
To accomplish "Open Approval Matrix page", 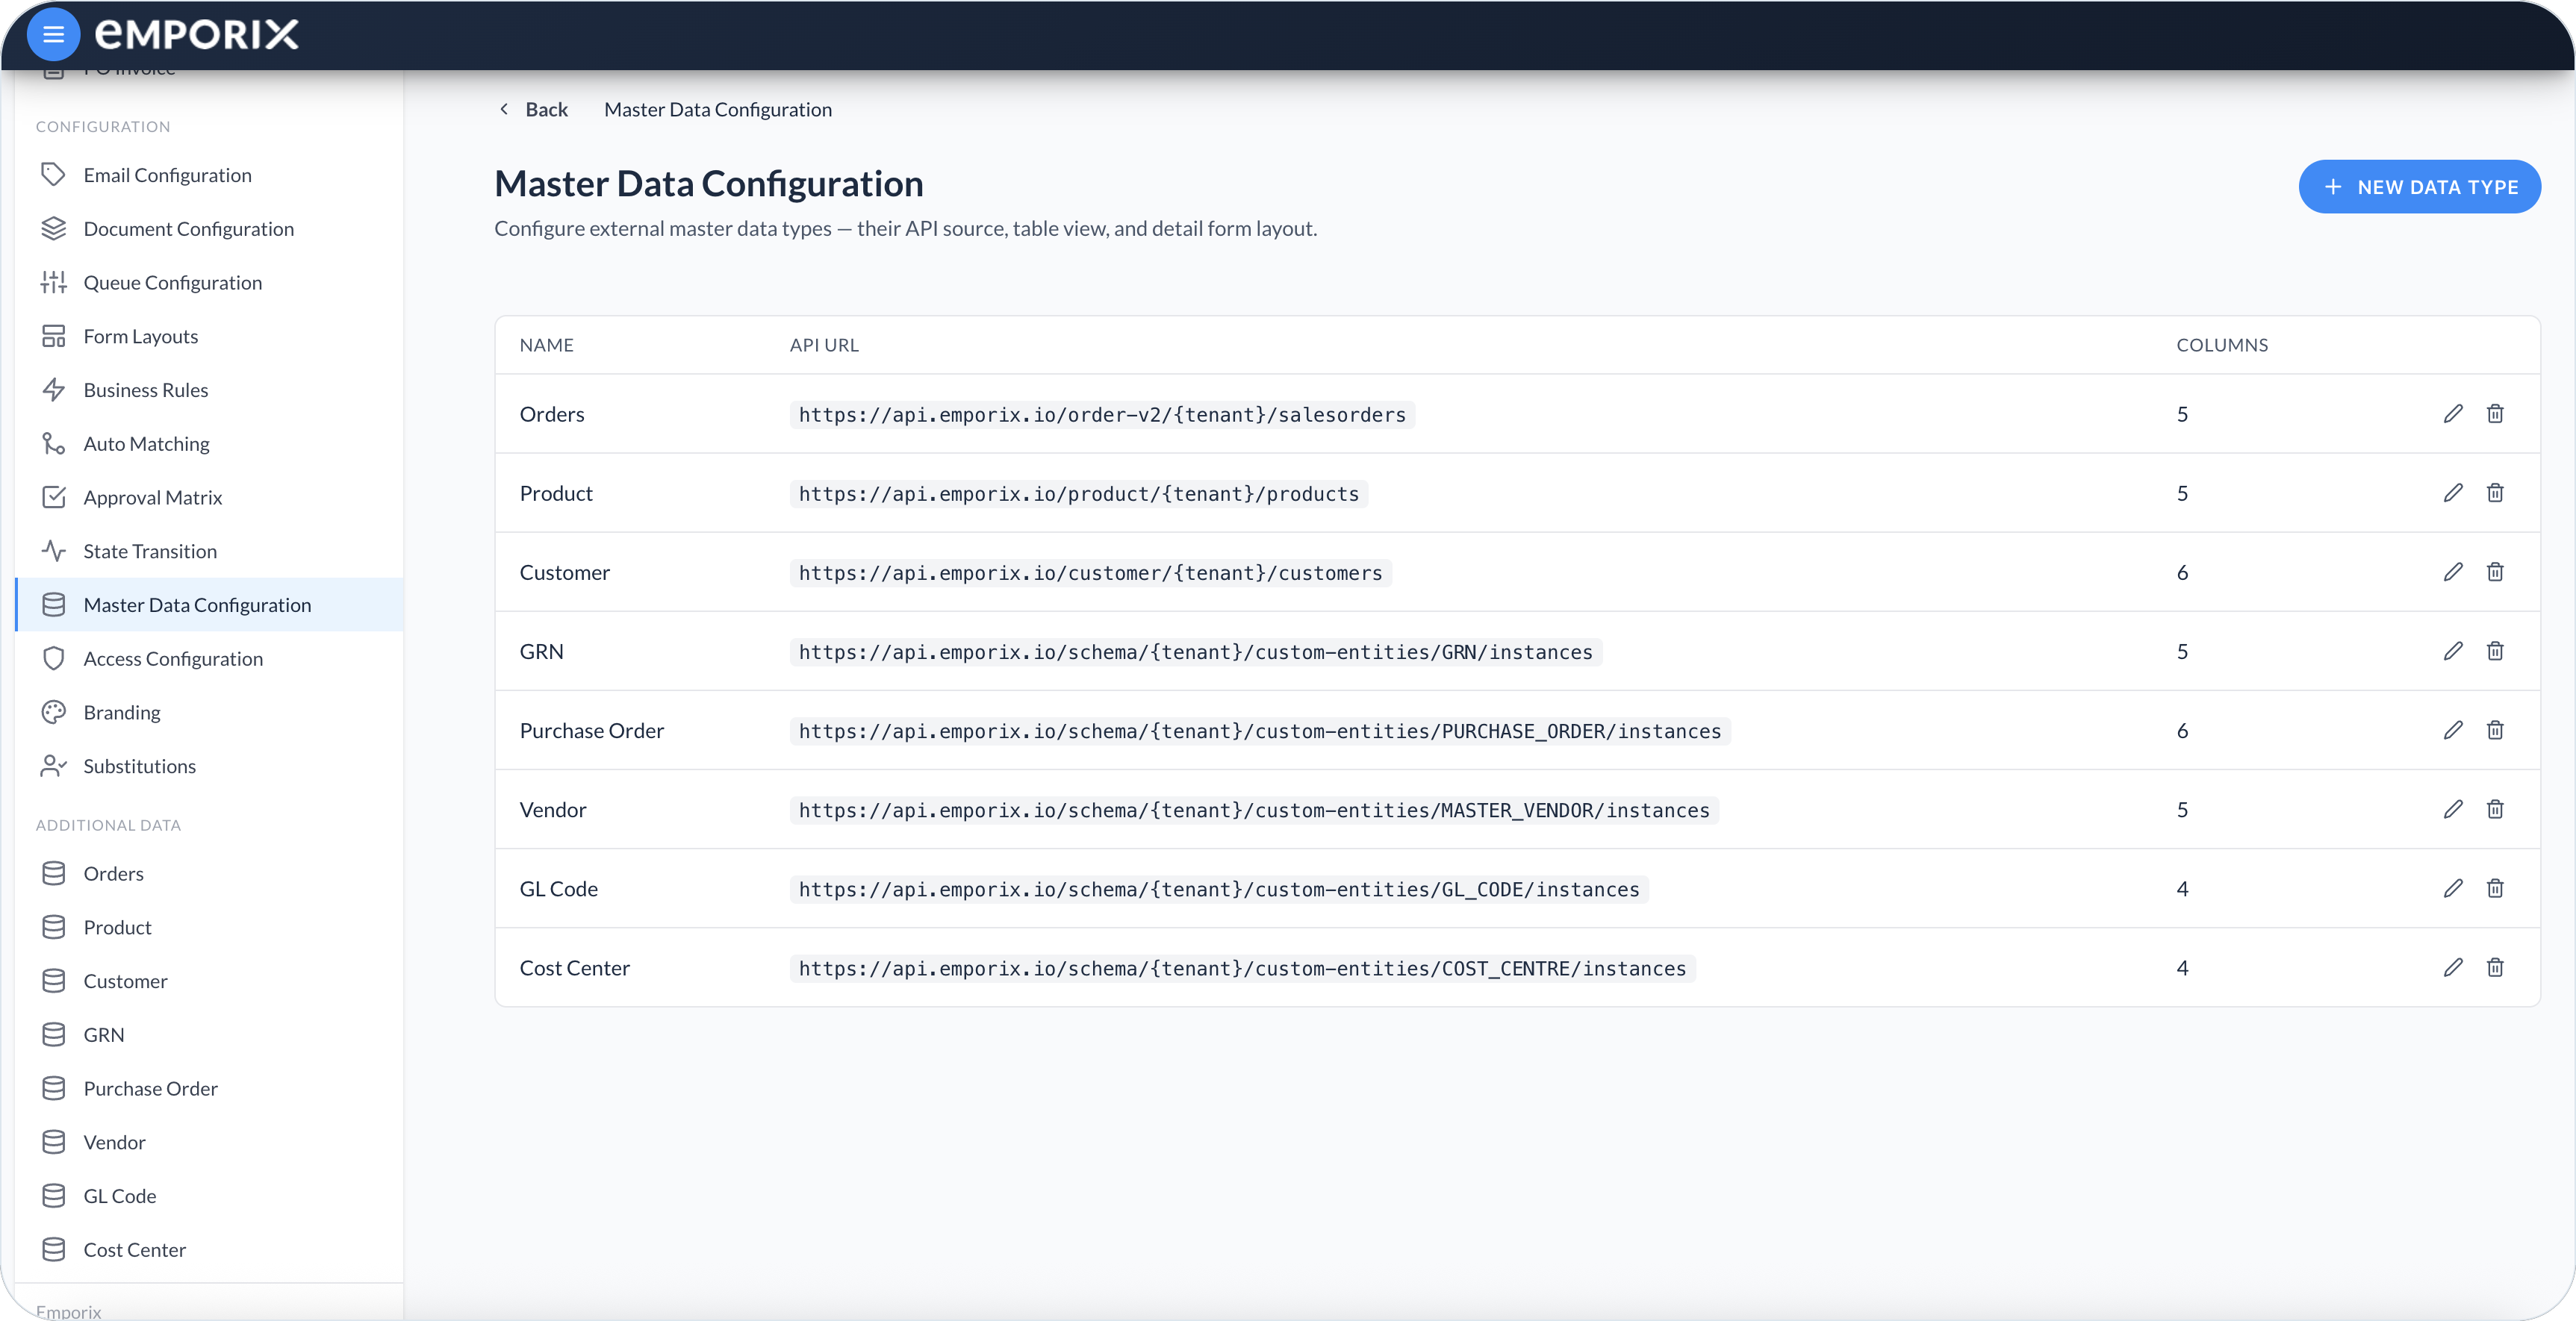I will coord(209,498).
